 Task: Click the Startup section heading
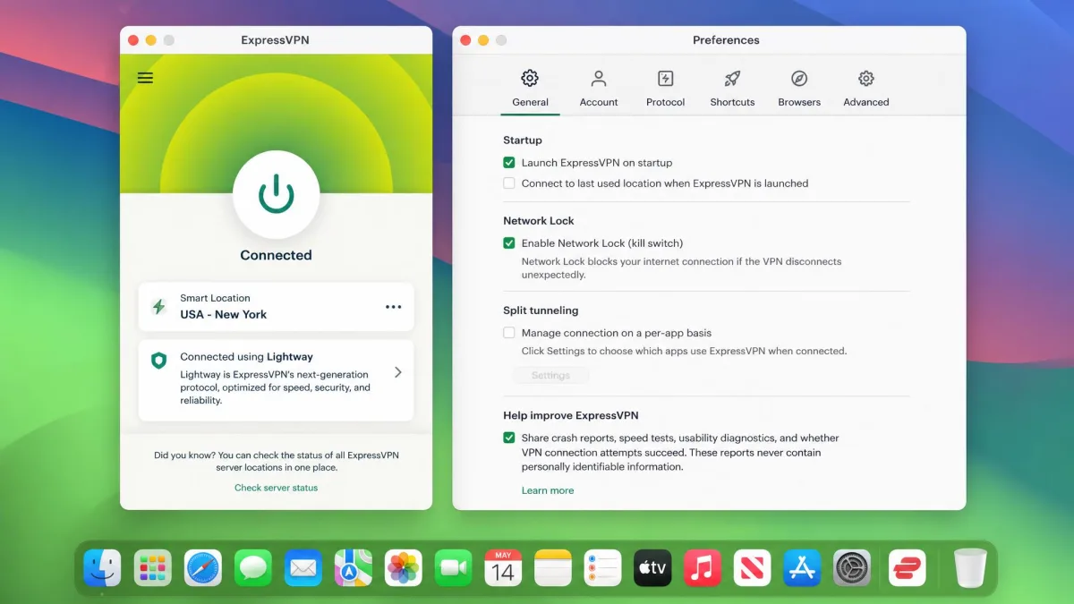pos(523,140)
